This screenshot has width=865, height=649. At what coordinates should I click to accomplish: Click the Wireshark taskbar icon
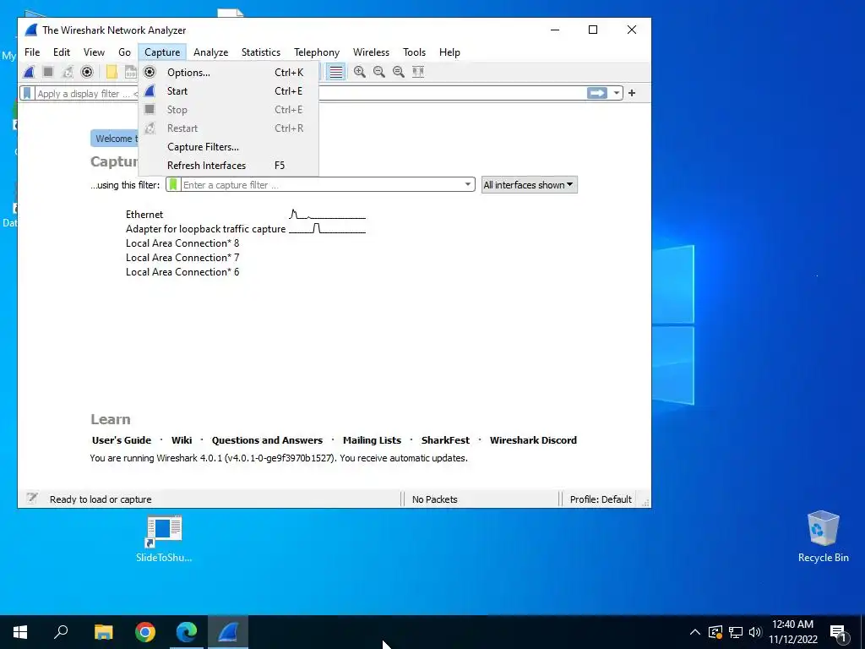click(x=228, y=632)
